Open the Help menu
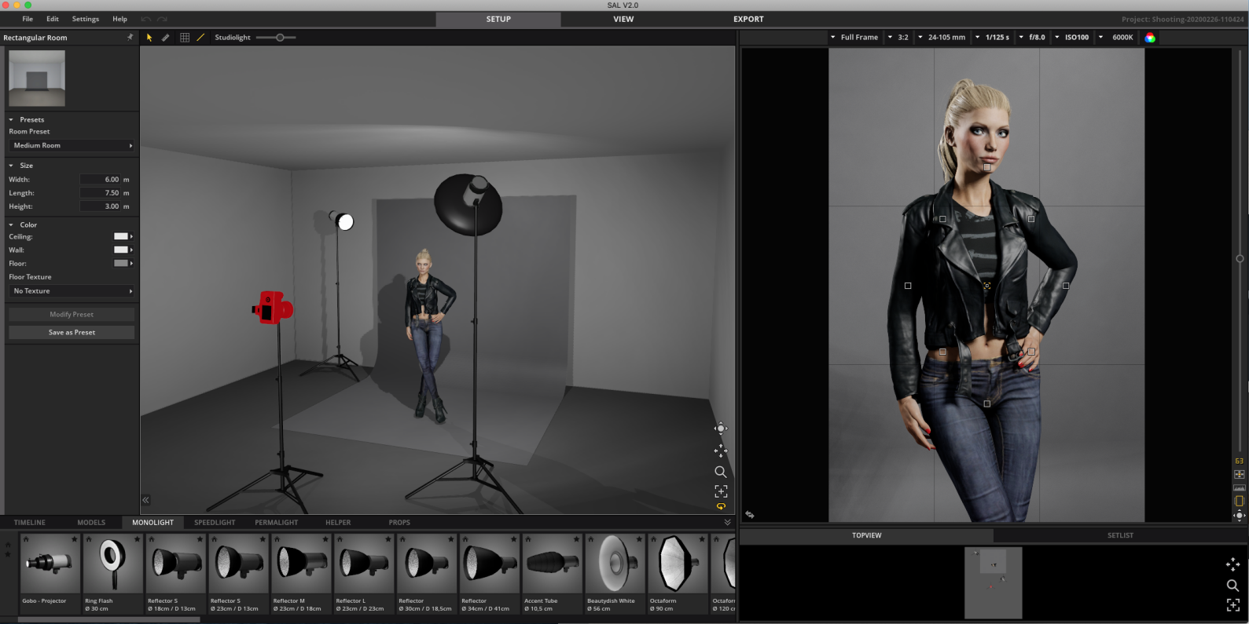 [119, 19]
